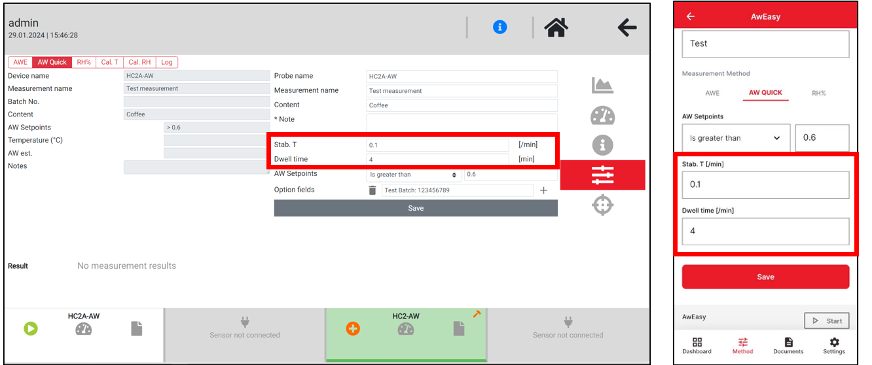
Task: Click the Test Batch: 123456789 option field
Action: (x=458, y=190)
